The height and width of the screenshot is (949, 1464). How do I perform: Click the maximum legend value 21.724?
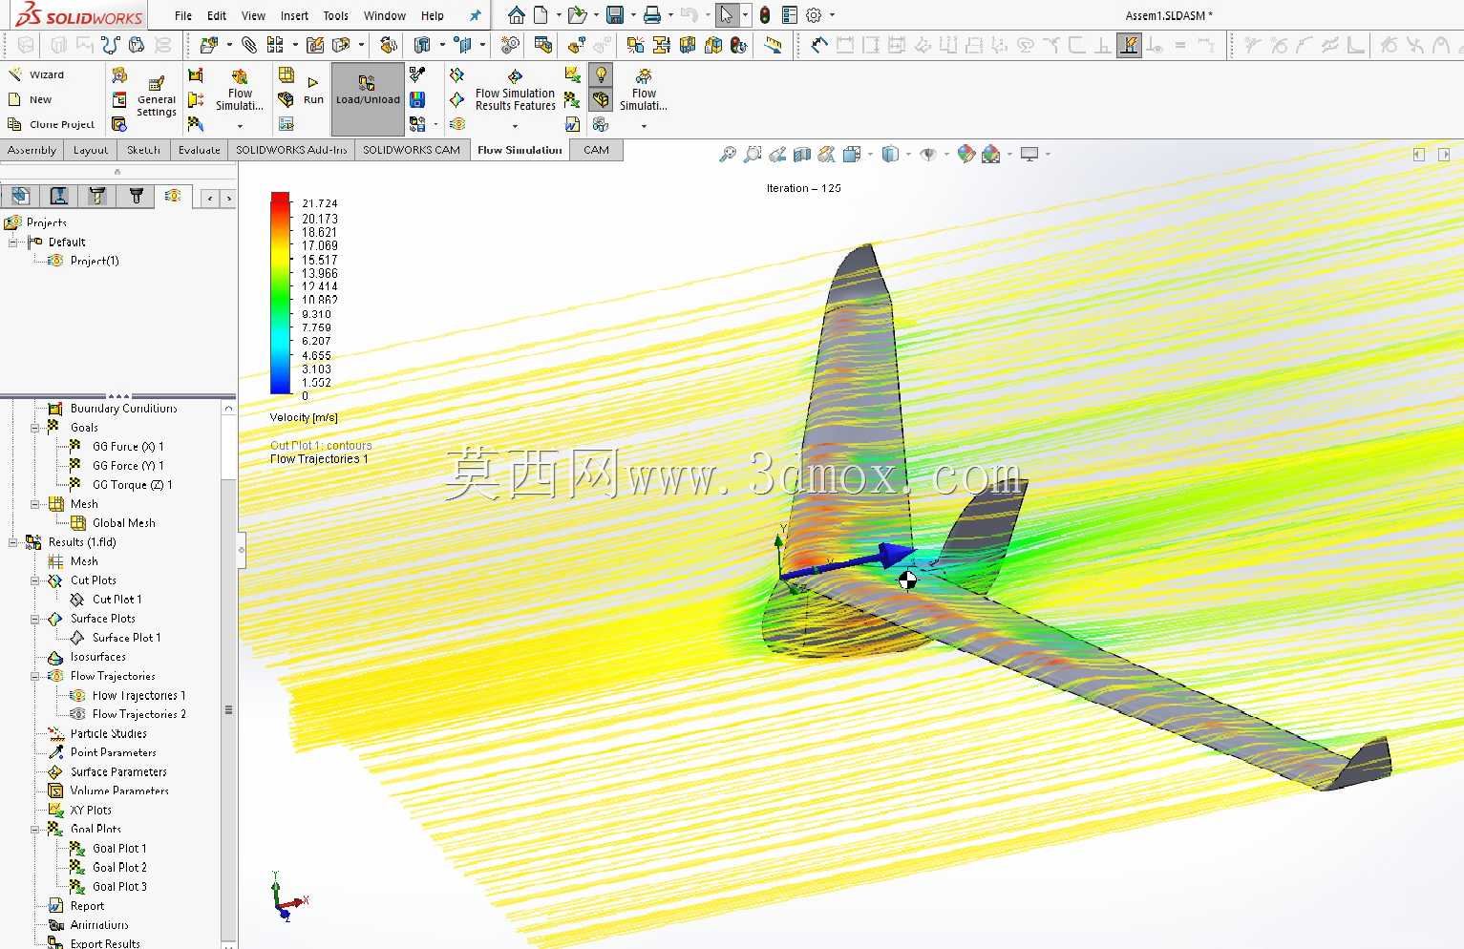coord(319,203)
